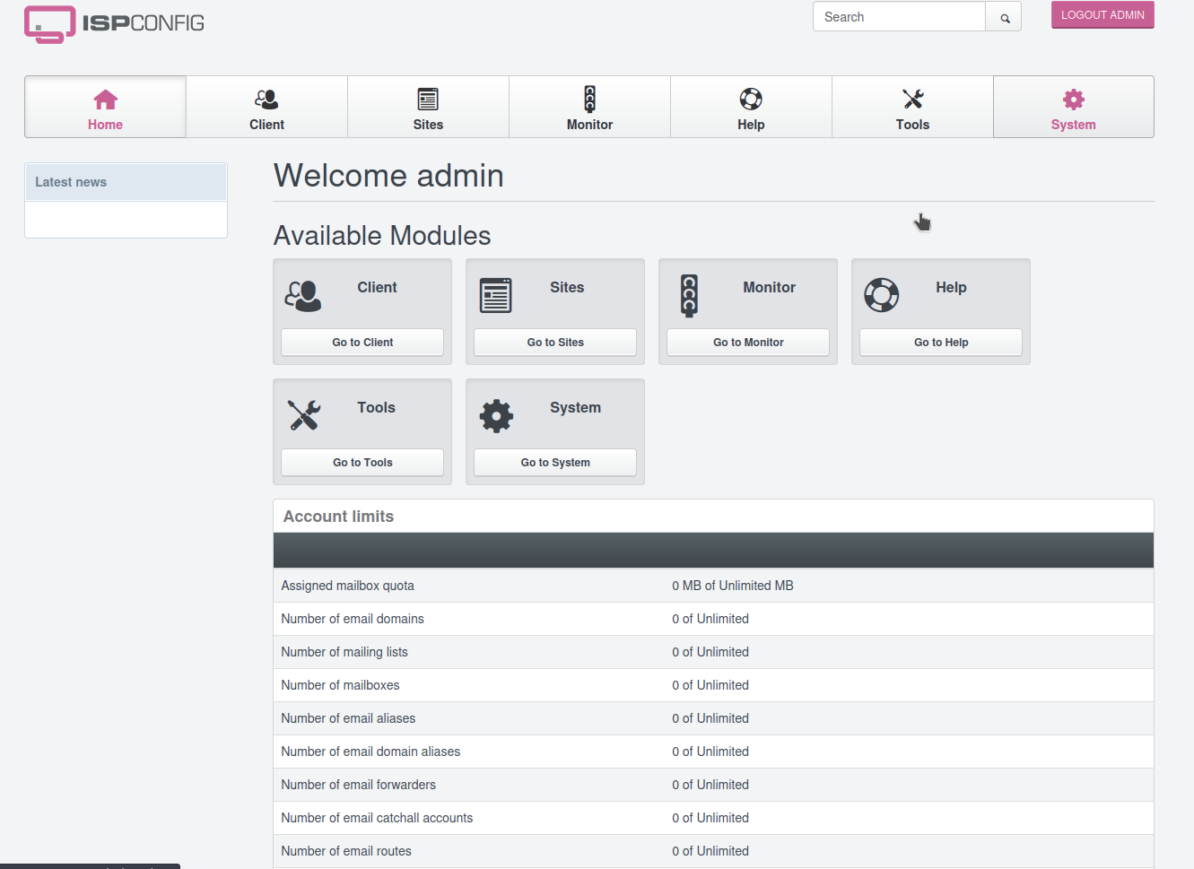Viewport: 1194px width, 869px height.
Task: Select the Monitor navigation tab
Action: pos(589,108)
